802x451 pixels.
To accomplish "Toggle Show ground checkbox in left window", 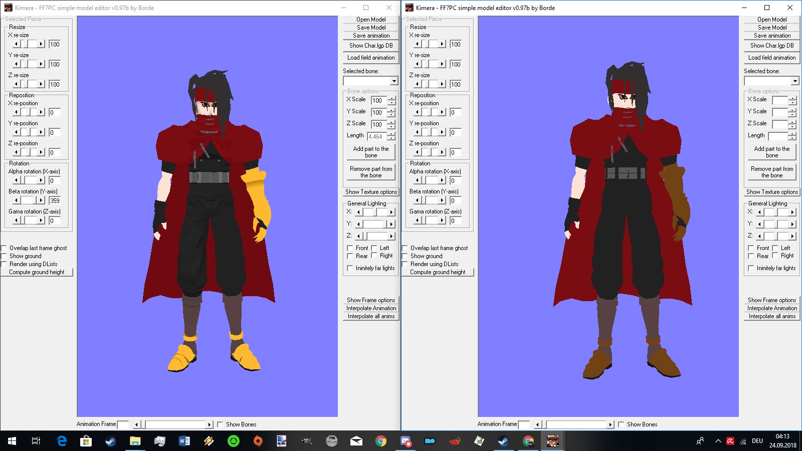I will pyautogui.click(x=4, y=256).
